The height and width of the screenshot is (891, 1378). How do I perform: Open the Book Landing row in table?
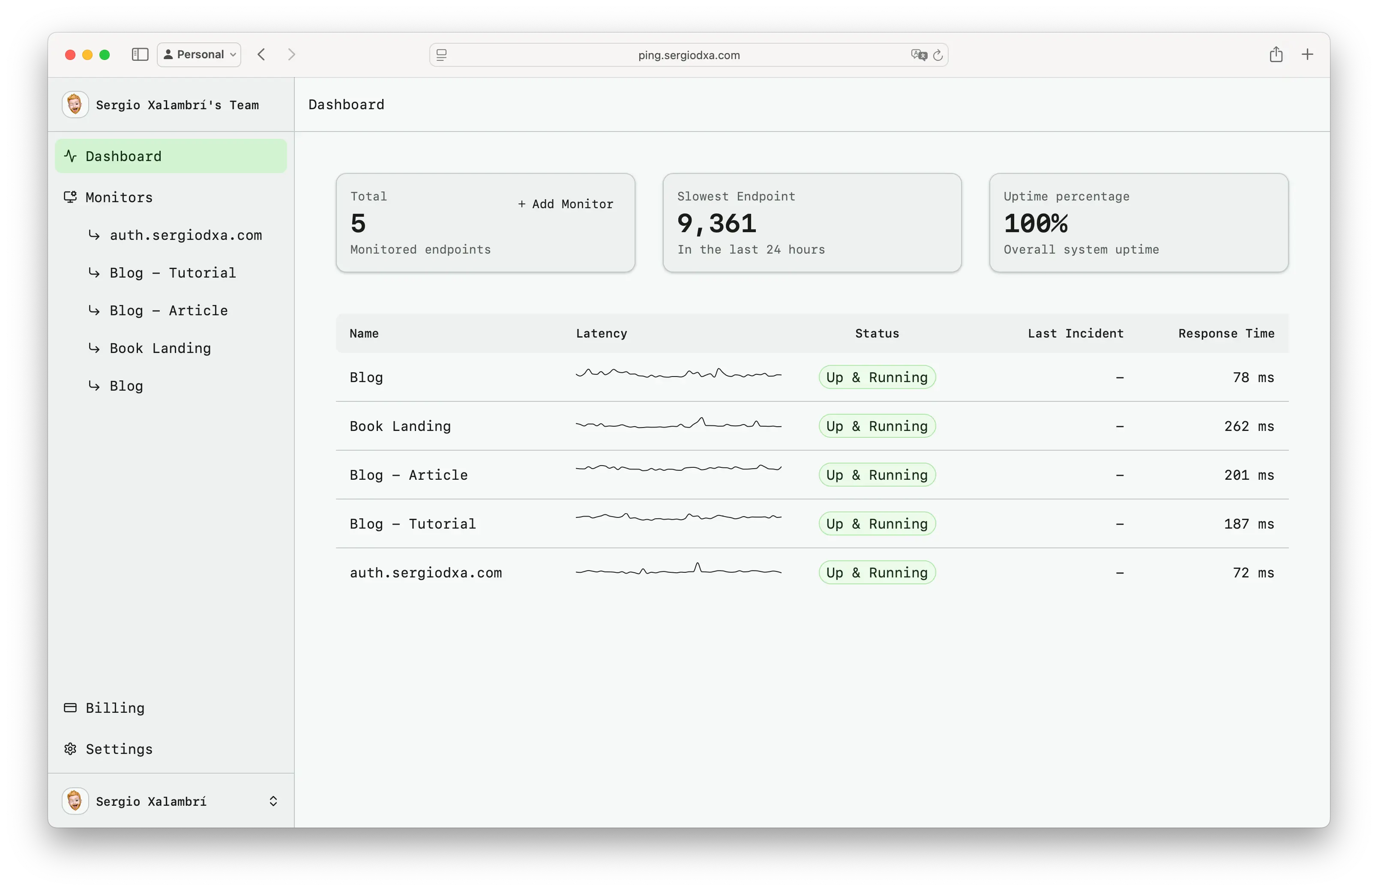coord(400,426)
